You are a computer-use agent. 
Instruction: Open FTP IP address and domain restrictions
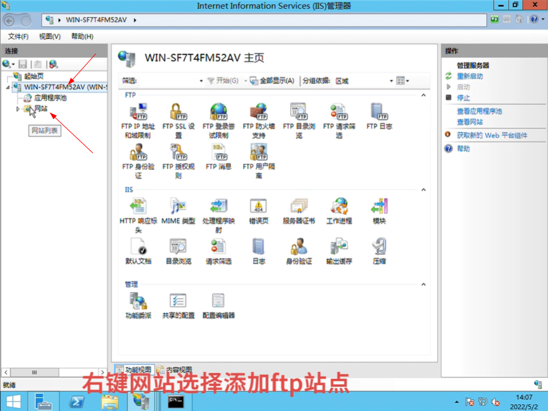pyautogui.click(x=138, y=120)
